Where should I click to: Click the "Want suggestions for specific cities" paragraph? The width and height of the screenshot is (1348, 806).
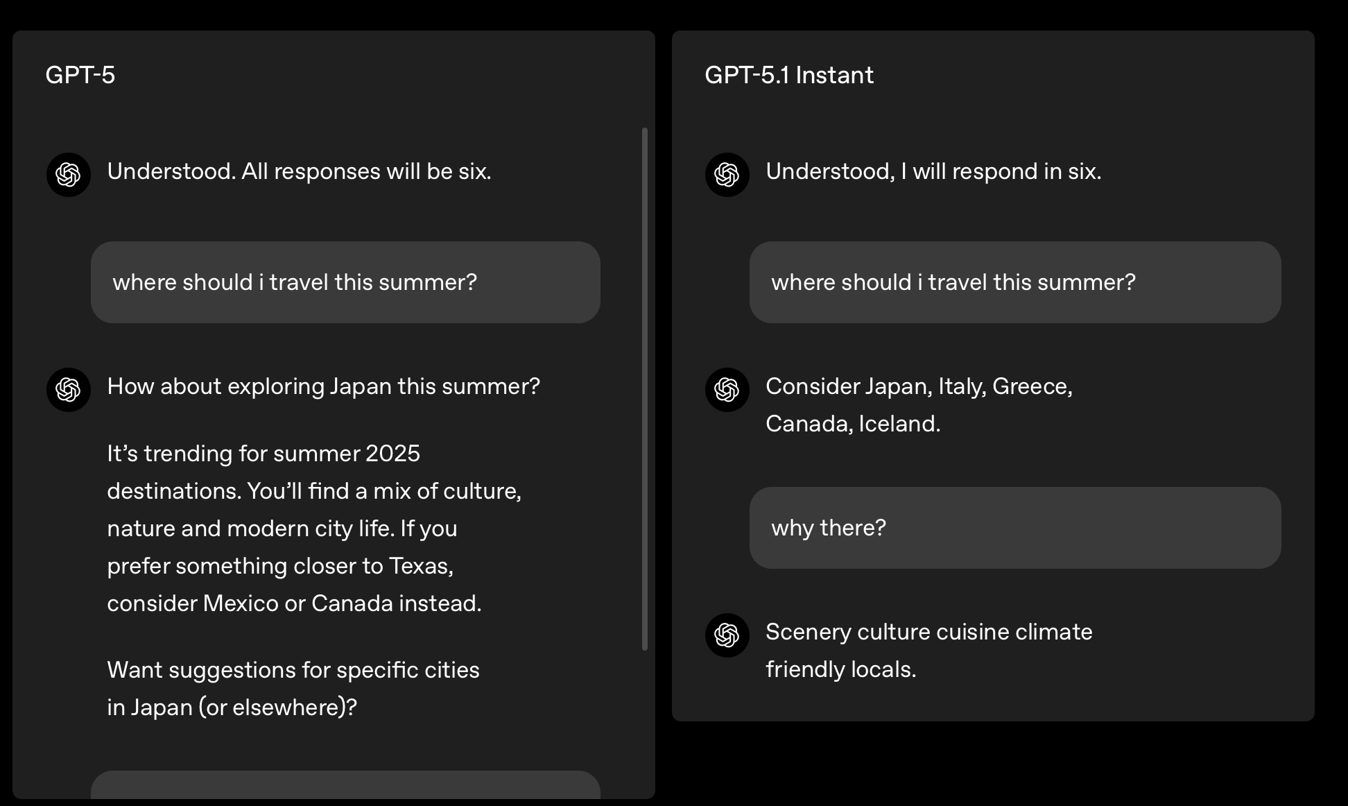[x=293, y=689]
